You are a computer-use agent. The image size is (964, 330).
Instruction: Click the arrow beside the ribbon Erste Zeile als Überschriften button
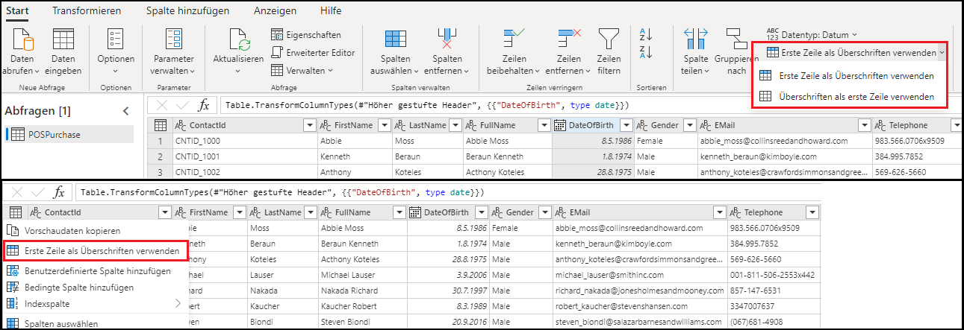pyautogui.click(x=942, y=52)
